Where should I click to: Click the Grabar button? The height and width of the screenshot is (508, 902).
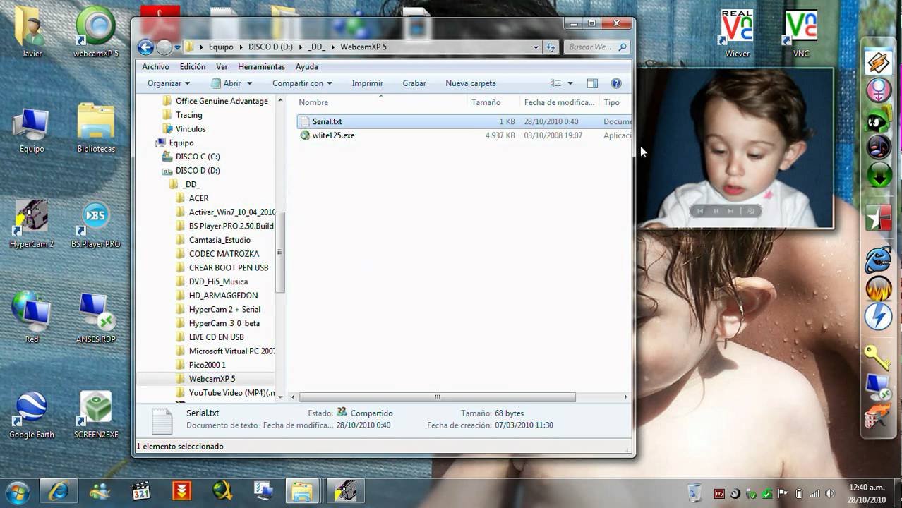coord(414,83)
